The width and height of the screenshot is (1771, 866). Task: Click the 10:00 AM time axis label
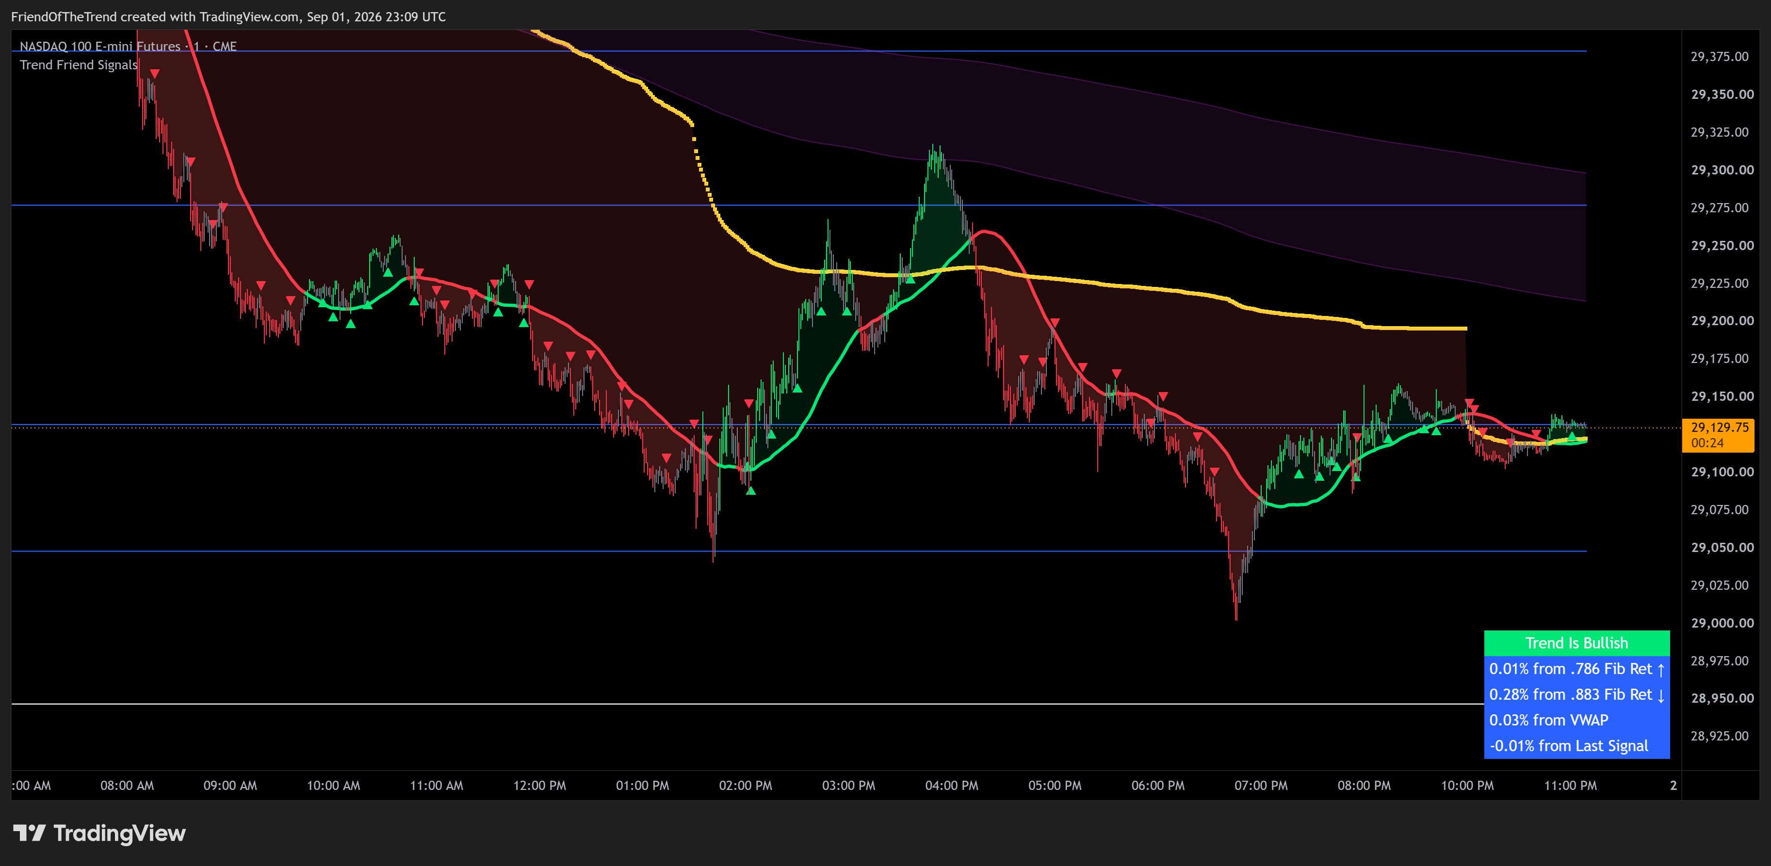(333, 786)
